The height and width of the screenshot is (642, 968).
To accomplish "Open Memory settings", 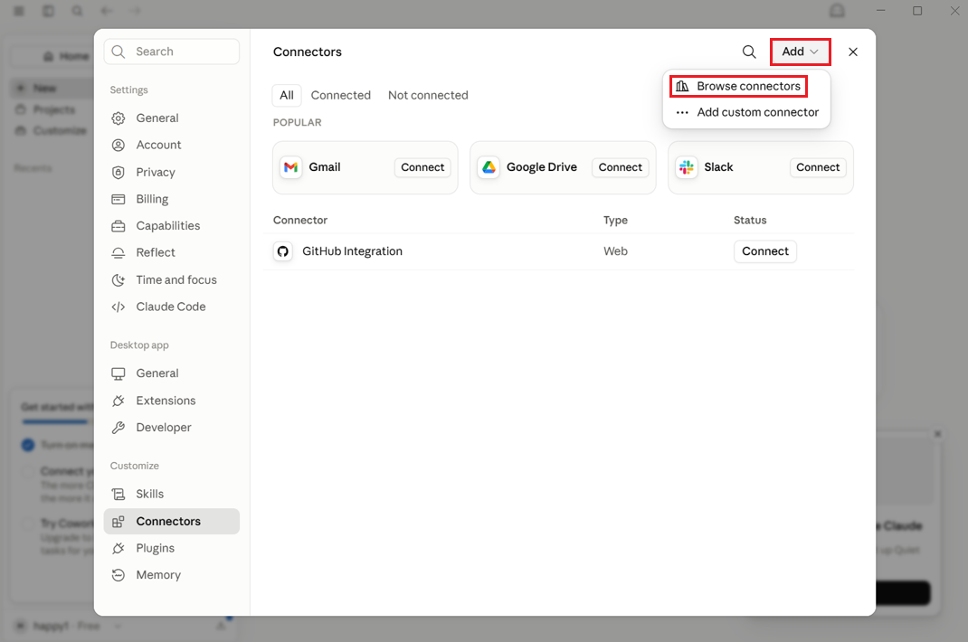I will click(x=172, y=575).
